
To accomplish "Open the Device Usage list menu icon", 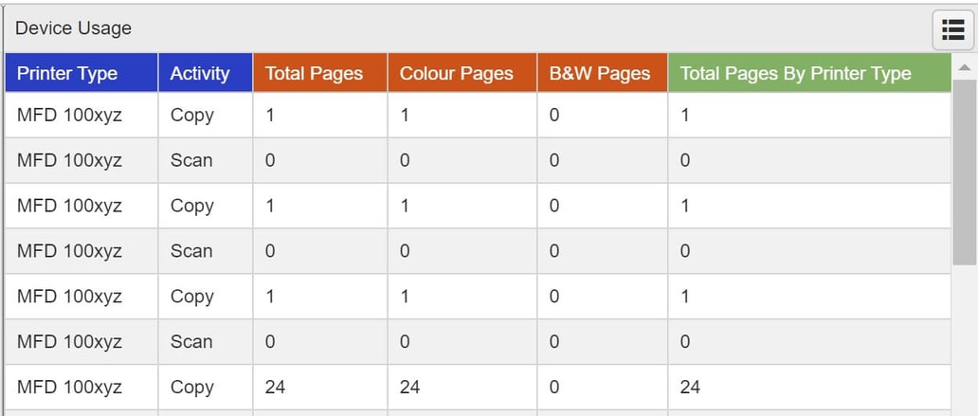I will pyautogui.click(x=952, y=29).
